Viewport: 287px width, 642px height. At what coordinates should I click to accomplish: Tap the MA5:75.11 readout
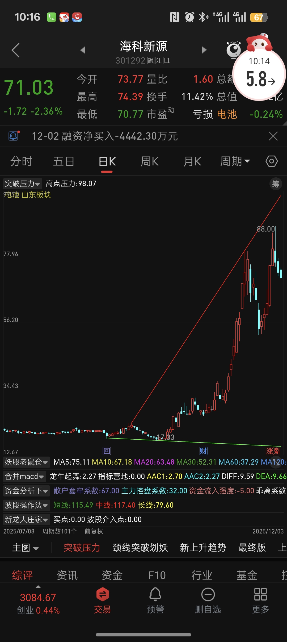72,462
